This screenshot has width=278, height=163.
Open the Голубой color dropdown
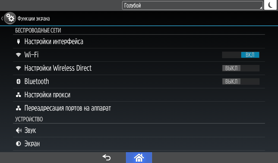tap(192, 5)
